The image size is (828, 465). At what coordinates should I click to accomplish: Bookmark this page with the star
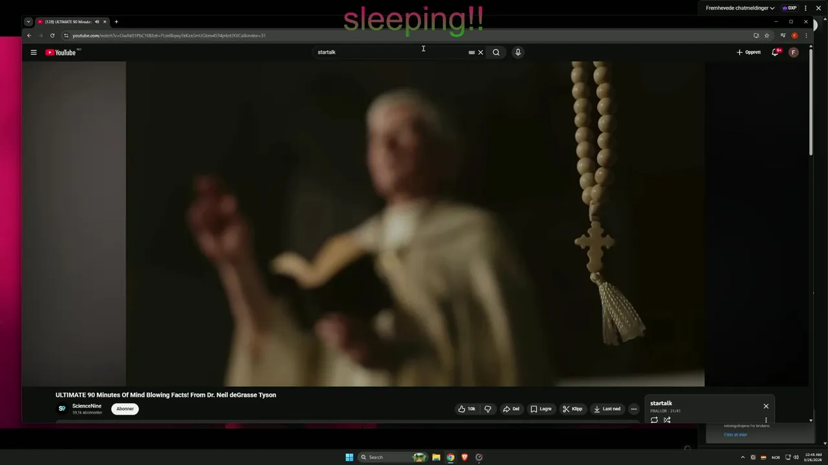tap(767, 36)
